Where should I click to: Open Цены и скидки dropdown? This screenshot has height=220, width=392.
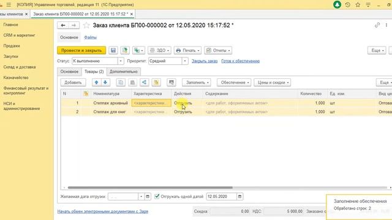pyautogui.click(x=272, y=82)
